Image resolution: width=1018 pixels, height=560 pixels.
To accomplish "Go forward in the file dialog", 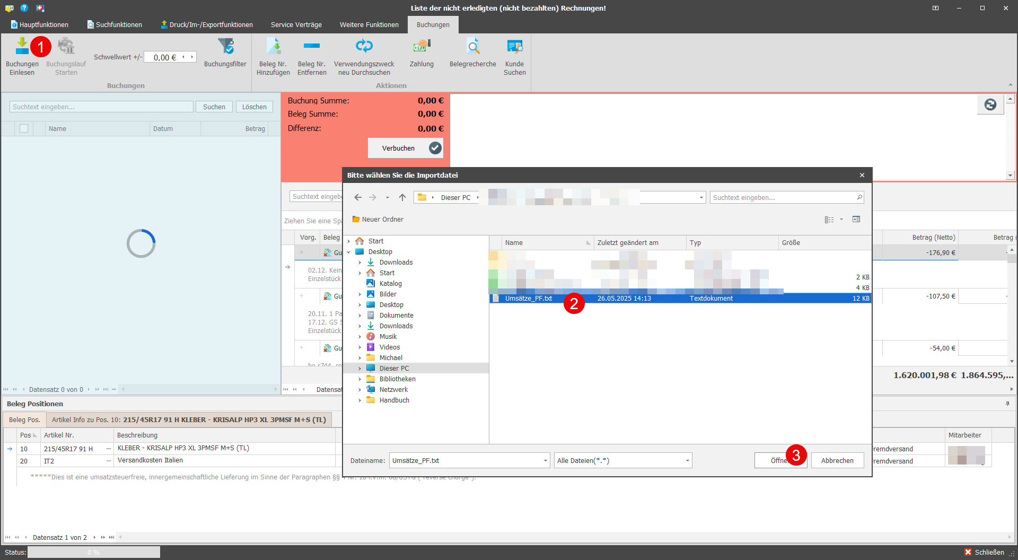I will [373, 197].
